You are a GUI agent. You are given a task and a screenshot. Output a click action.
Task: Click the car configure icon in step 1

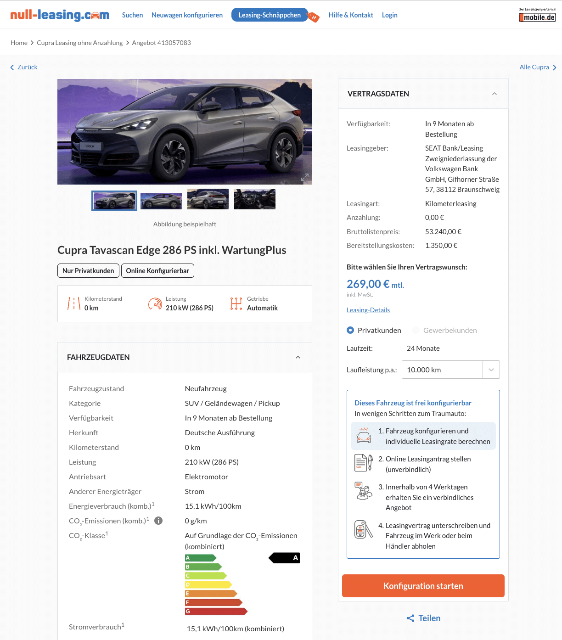[x=364, y=435]
